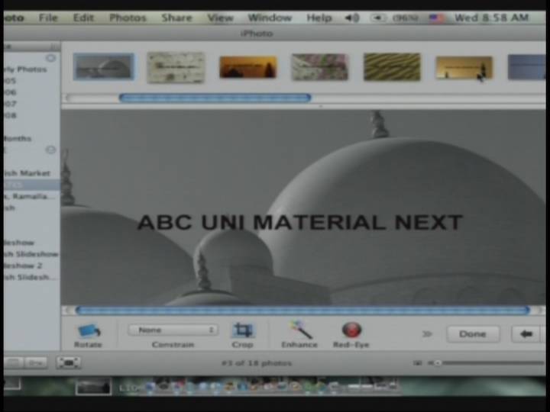Click the Rotate tool icon
Screen dimensions: 550x412
pyautogui.click(x=89, y=331)
